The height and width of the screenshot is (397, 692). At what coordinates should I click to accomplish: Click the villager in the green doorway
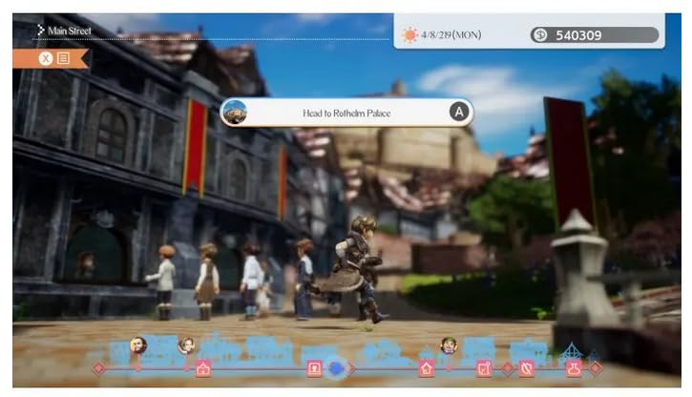click(x=86, y=264)
